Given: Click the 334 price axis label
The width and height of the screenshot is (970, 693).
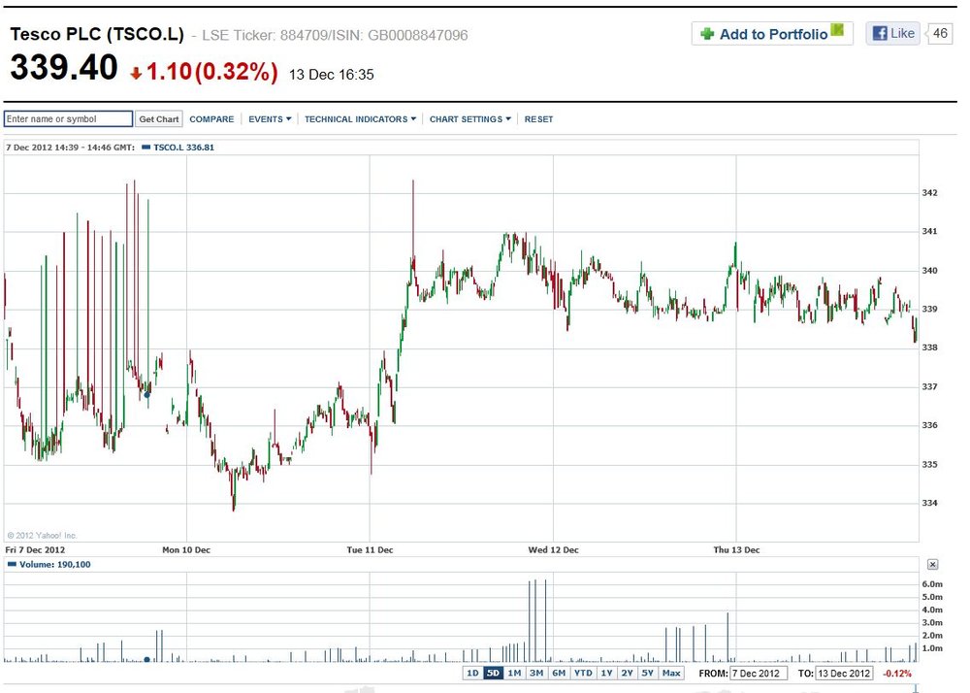Looking at the screenshot, I should tap(930, 503).
